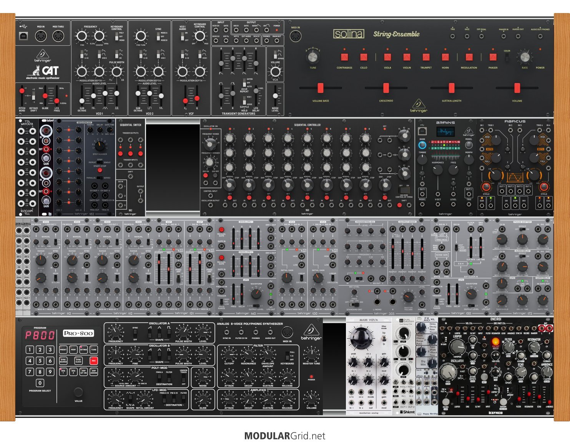Click the Pro-800 PRESET button

tap(63, 350)
